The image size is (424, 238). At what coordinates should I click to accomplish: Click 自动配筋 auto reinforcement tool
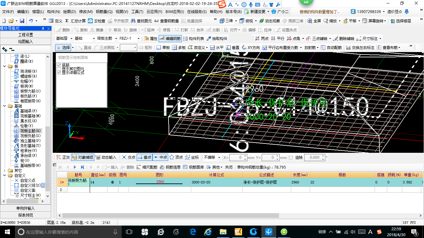point(331,47)
